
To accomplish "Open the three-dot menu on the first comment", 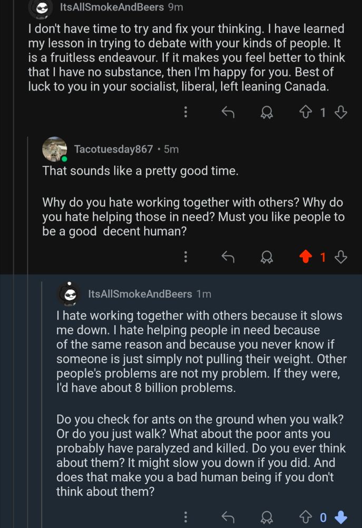I will pyautogui.click(x=185, y=112).
